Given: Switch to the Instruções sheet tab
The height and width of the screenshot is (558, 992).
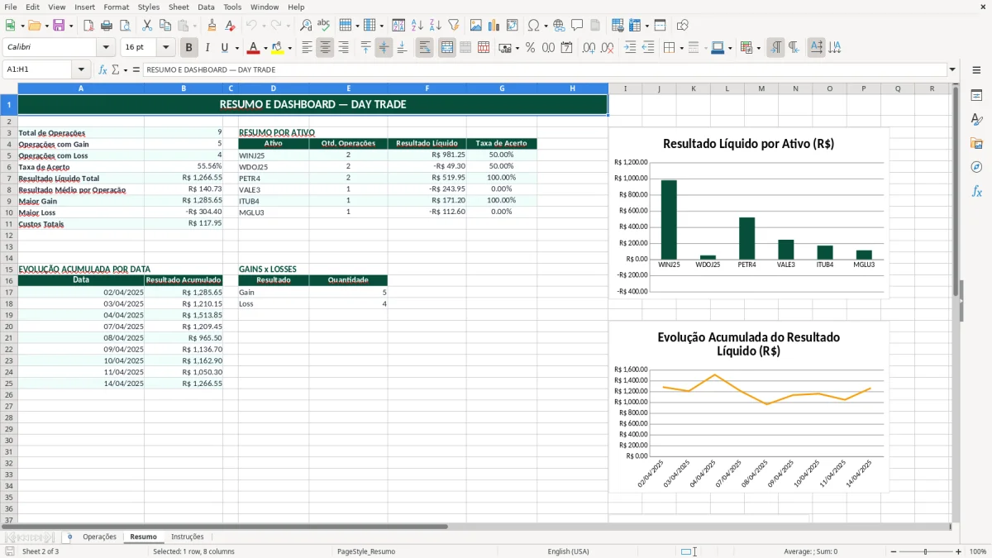Looking at the screenshot, I should 187,537.
